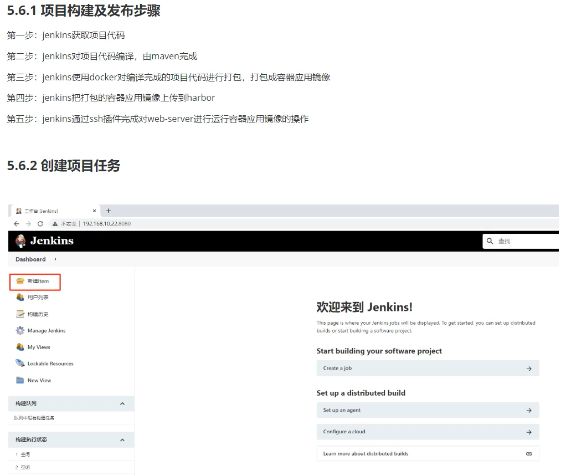The height and width of the screenshot is (476, 571).
Task: Click the Lockable Resources drive icon
Action: pyautogui.click(x=20, y=364)
